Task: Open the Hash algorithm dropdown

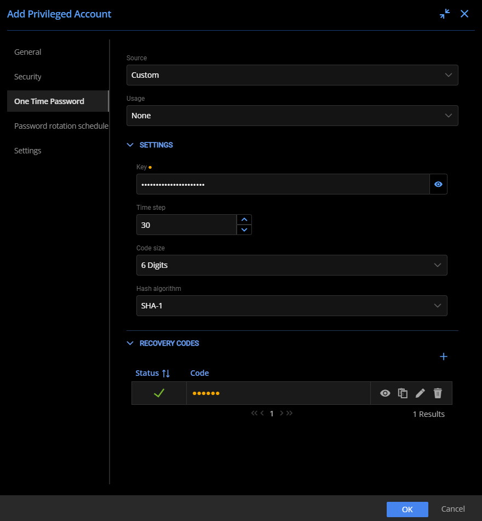Action: [292, 306]
